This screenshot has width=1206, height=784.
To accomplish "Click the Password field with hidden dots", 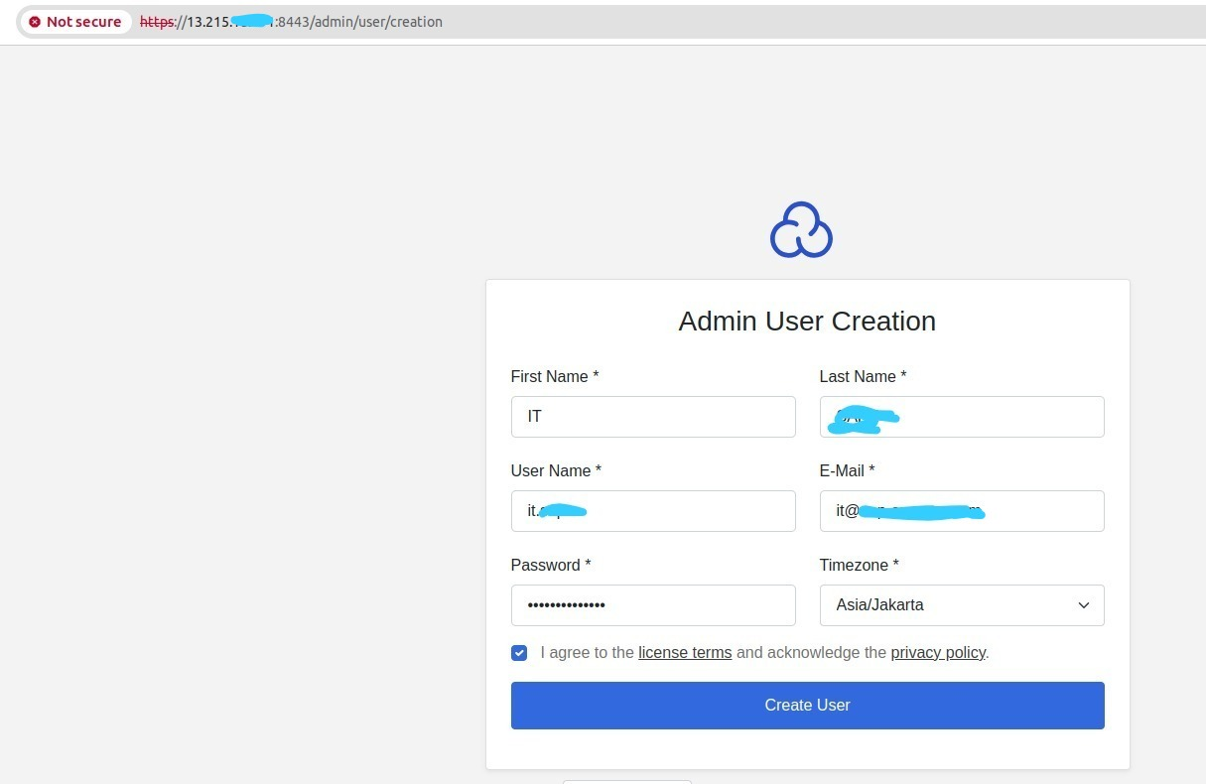I will coord(652,604).
